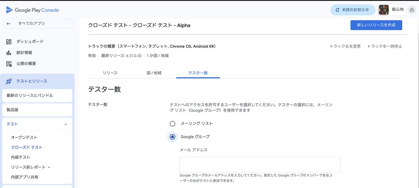Viewport: 419px width, 188px height.
Task: Click the icon right of 紙心地
Action: tap(412, 10)
